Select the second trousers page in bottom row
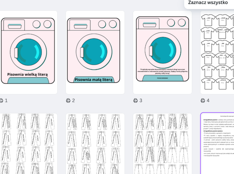The image size is (234, 174). 95,144
